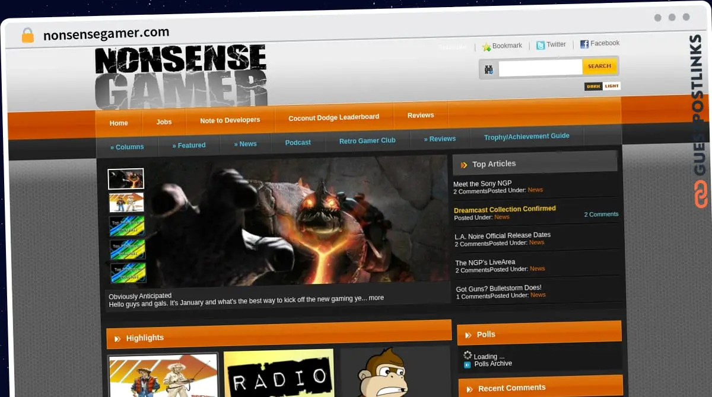The width and height of the screenshot is (712, 397).
Task: Open the Note to Developers tab
Action: (230, 120)
